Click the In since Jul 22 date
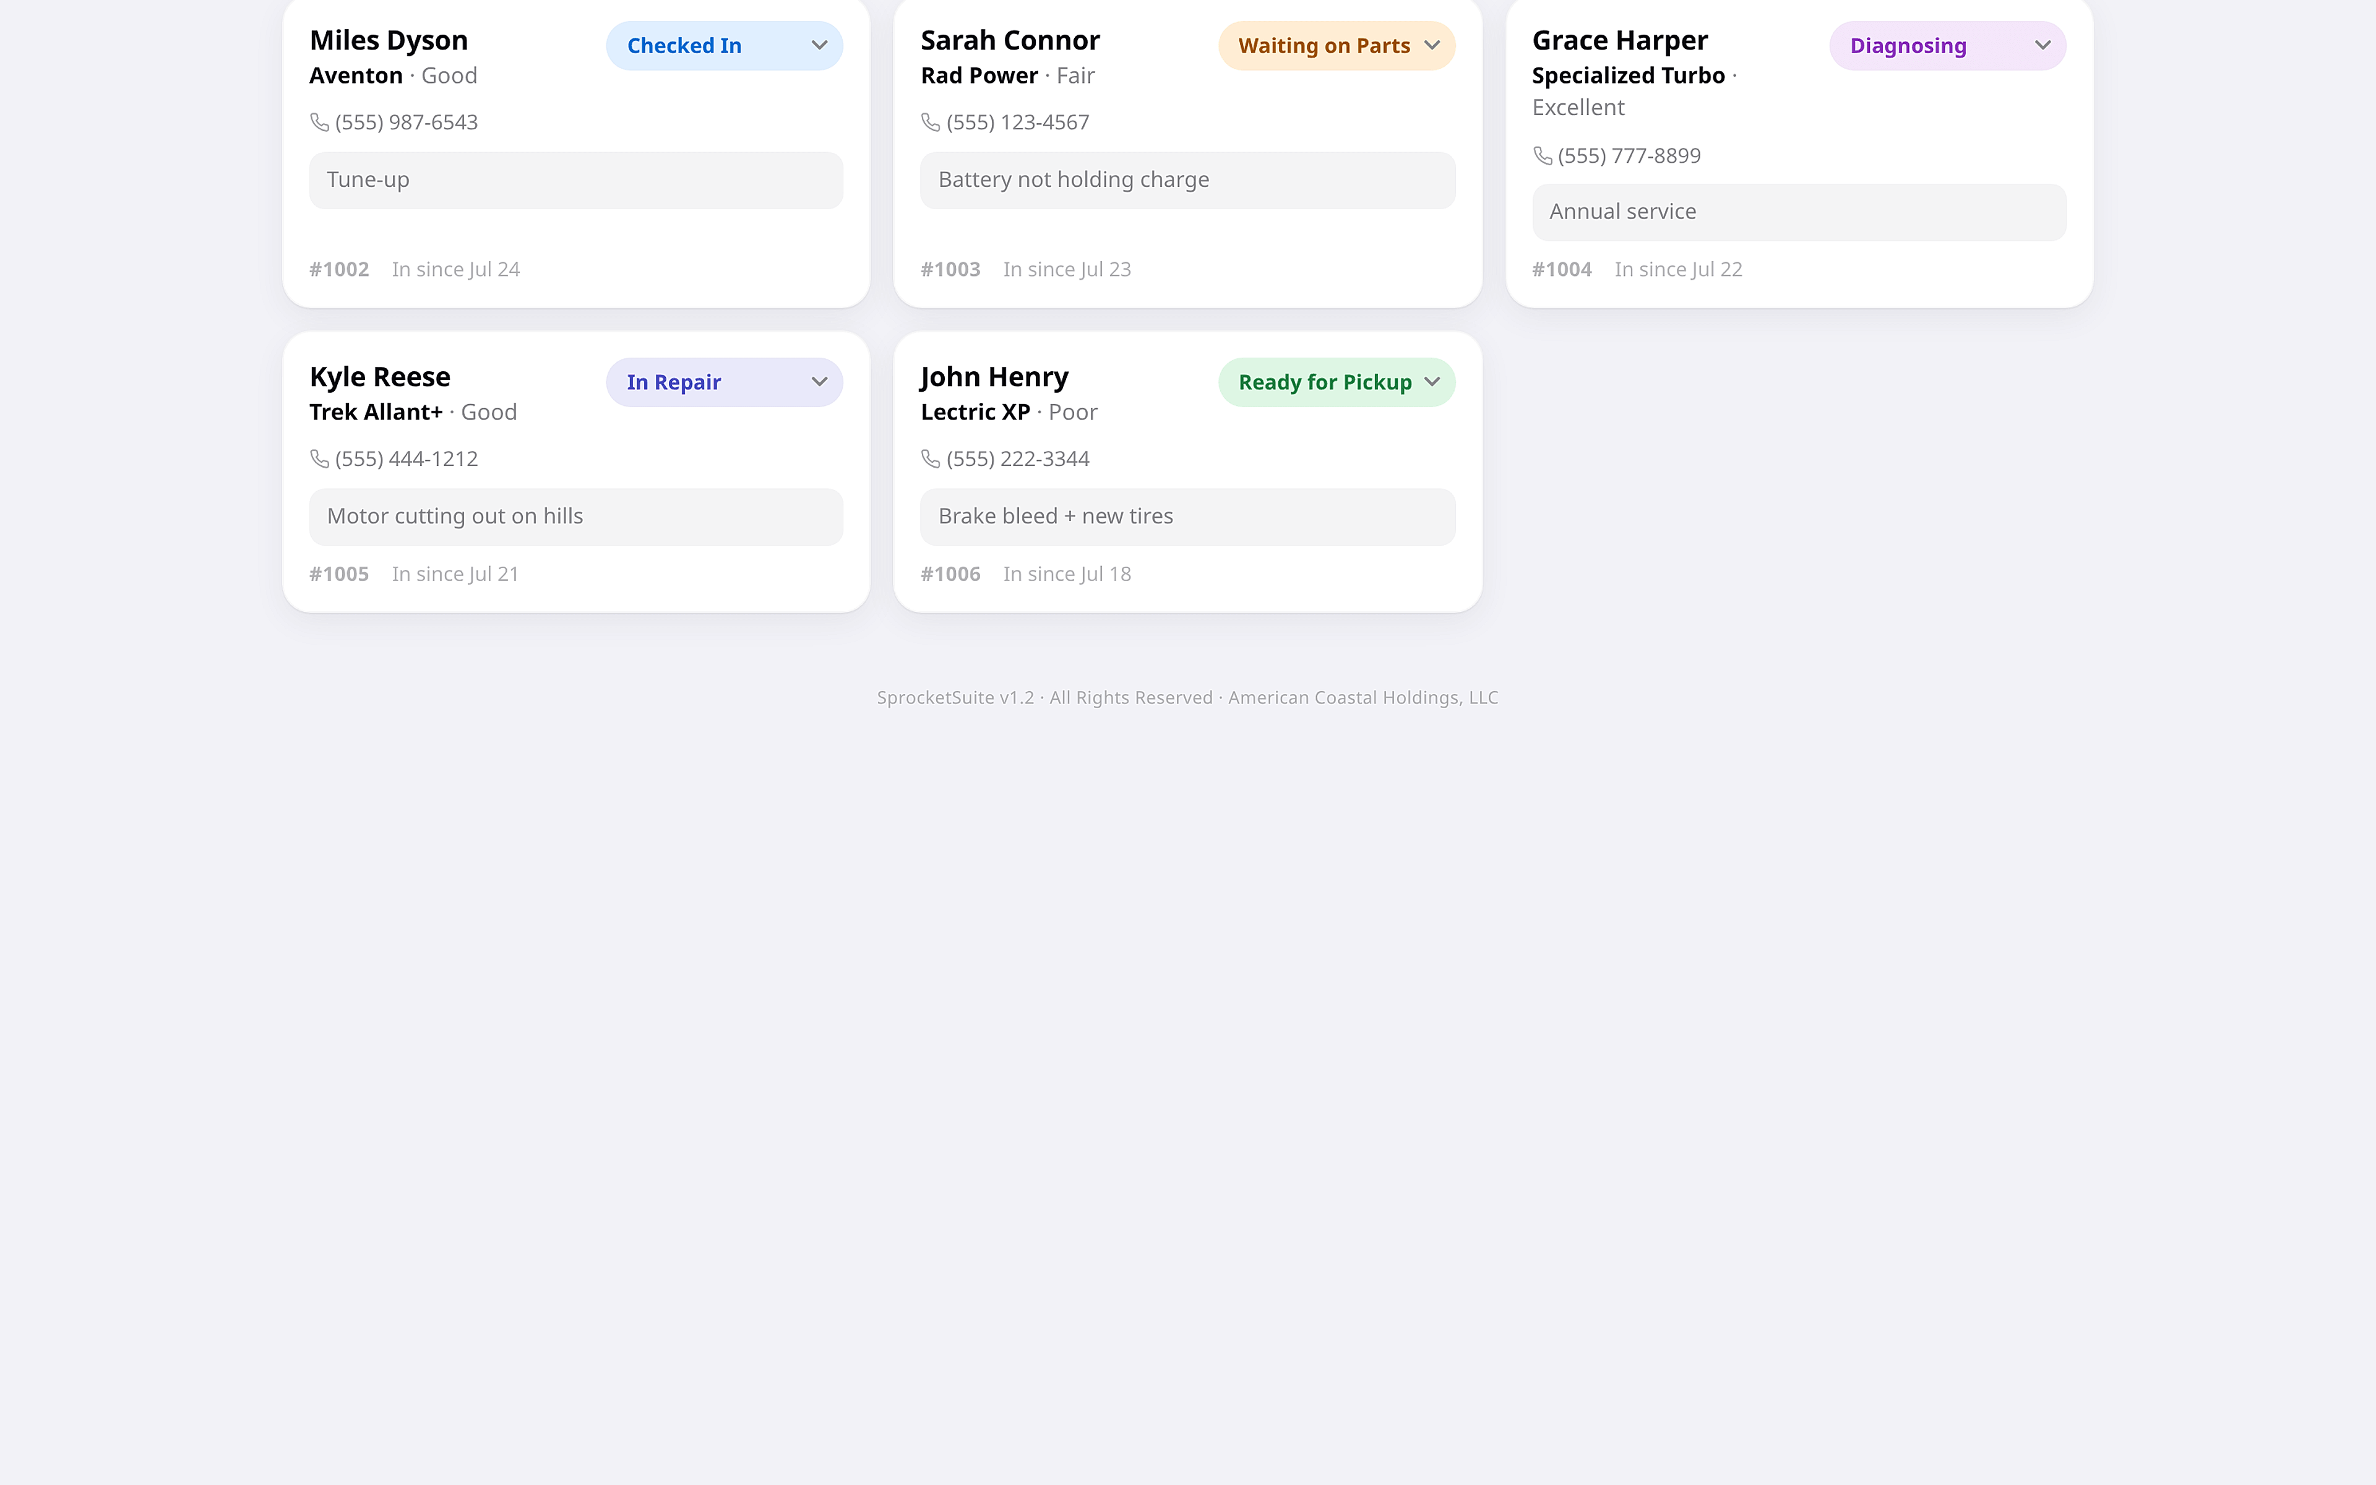 1679,269
